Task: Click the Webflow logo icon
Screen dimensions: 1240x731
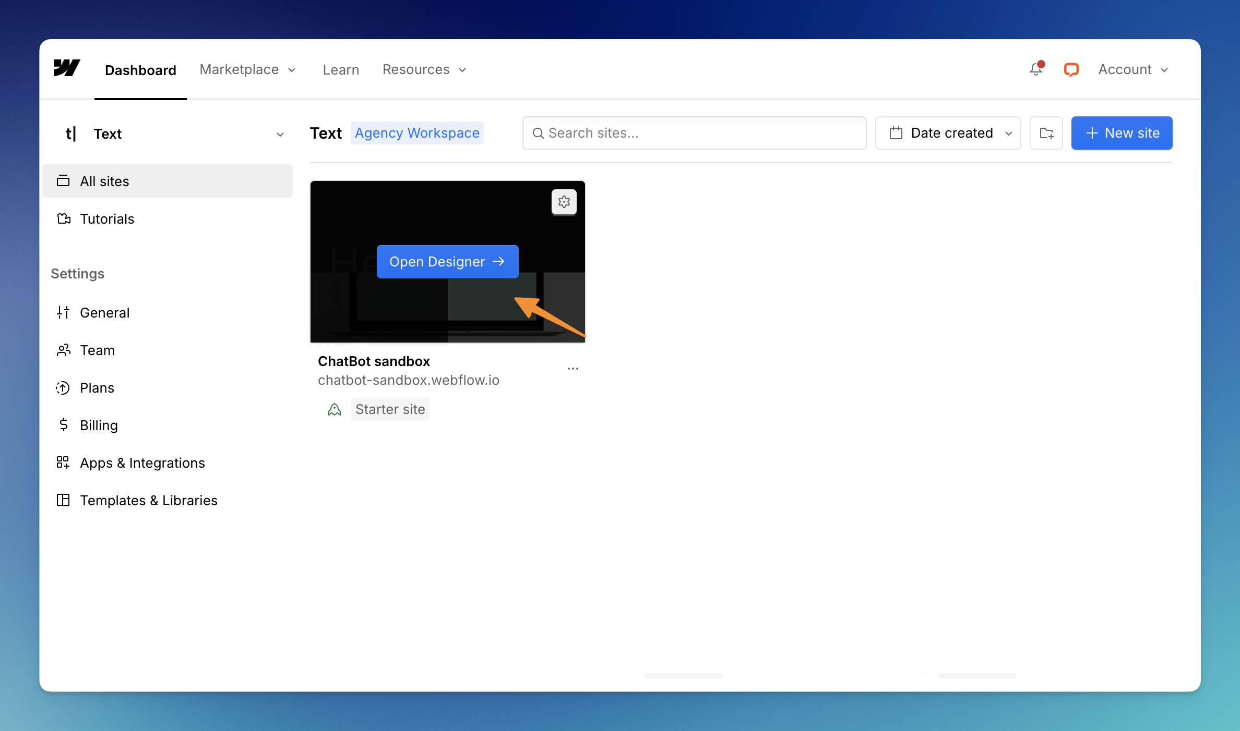Action: click(x=67, y=68)
